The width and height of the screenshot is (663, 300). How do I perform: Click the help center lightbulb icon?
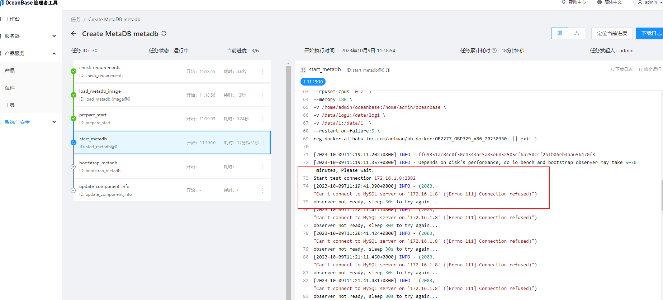[x=564, y=2]
